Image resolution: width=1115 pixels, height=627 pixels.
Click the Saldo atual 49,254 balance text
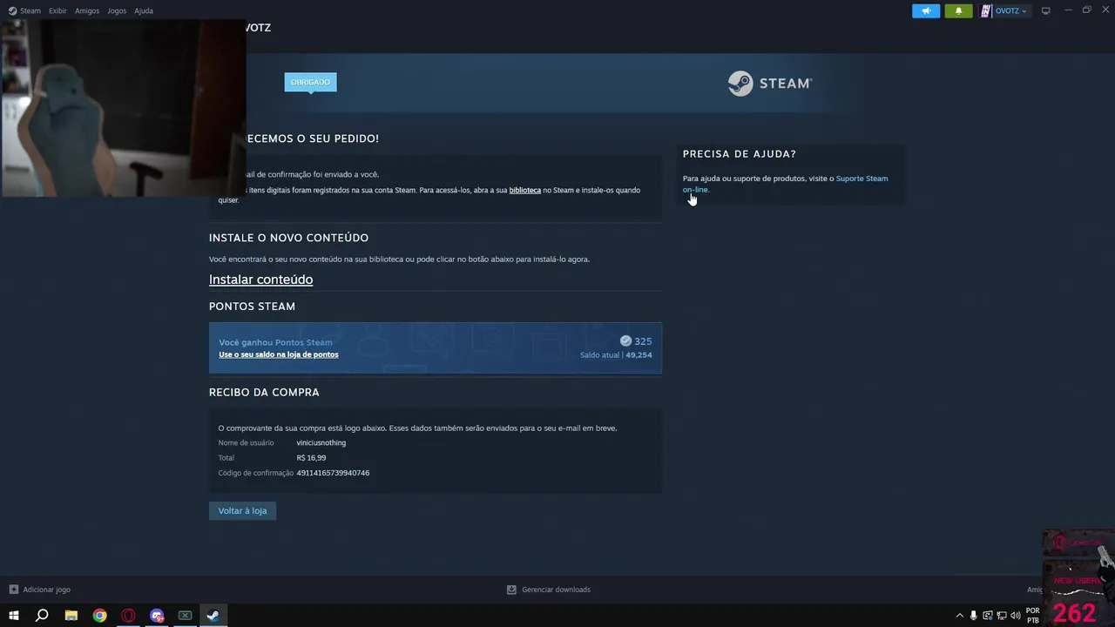point(616,355)
